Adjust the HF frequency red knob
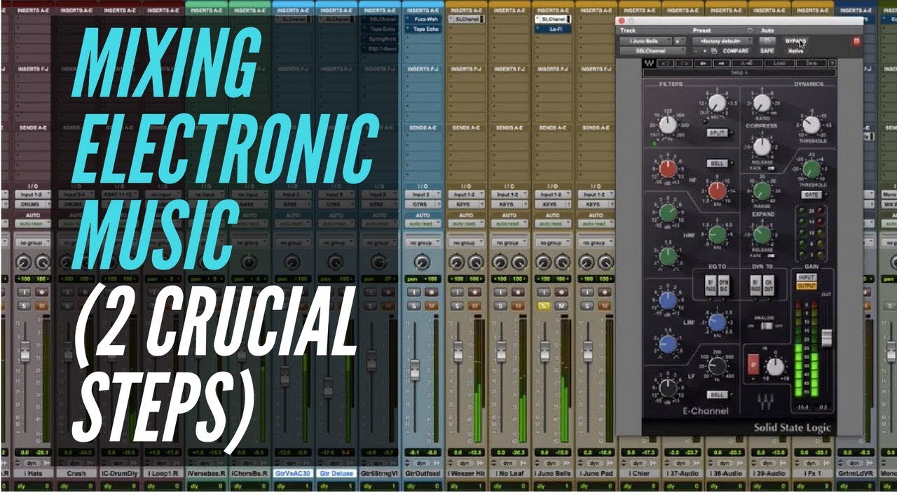Screen dimensions: 897x504 click(x=717, y=190)
